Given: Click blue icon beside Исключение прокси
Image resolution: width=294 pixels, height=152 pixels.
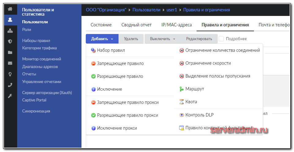Looking at the screenshot, I should point(93,128).
